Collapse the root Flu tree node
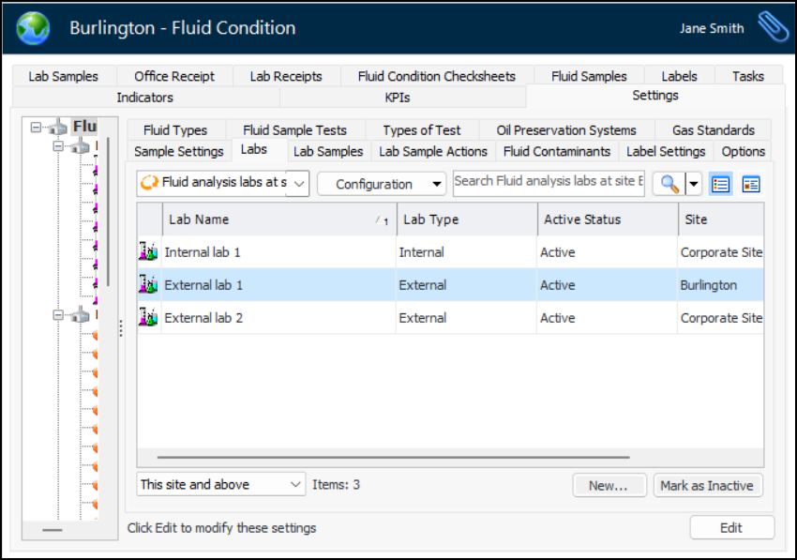The image size is (797, 560). point(36,127)
